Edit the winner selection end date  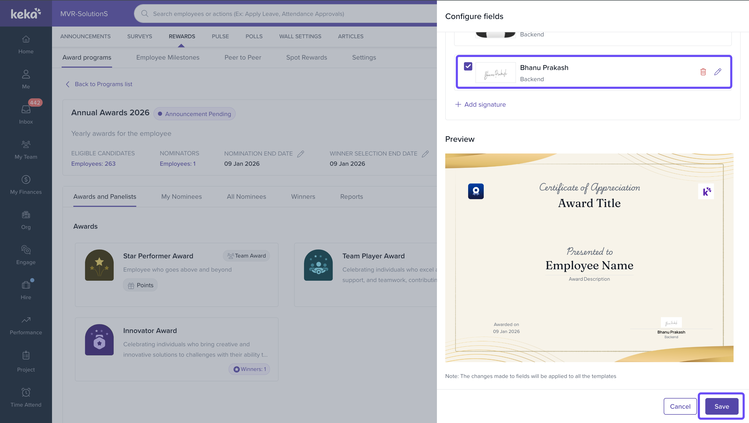425,153
